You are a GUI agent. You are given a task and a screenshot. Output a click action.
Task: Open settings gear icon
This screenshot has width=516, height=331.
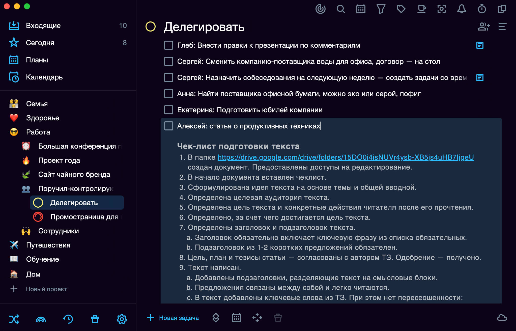click(122, 319)
